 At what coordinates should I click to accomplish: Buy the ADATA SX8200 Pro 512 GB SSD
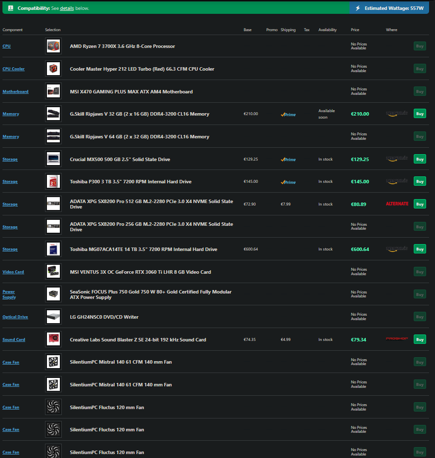[420, 204]
